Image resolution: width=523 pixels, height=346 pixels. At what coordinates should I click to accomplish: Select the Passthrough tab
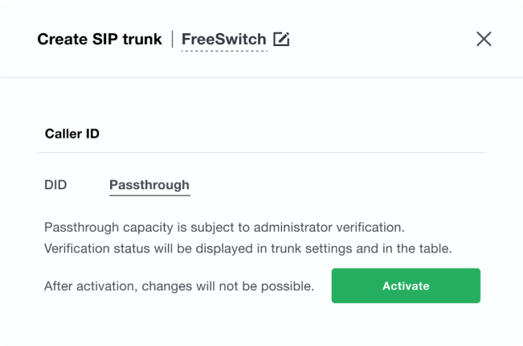pyautogui.click(x=149, y=185)
